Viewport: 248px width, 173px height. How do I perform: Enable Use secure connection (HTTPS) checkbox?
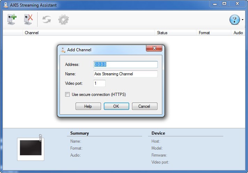coord(67,95)
